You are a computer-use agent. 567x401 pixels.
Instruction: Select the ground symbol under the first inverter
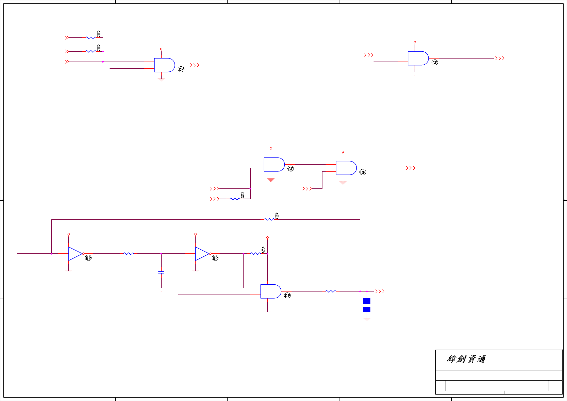(69, 272)
